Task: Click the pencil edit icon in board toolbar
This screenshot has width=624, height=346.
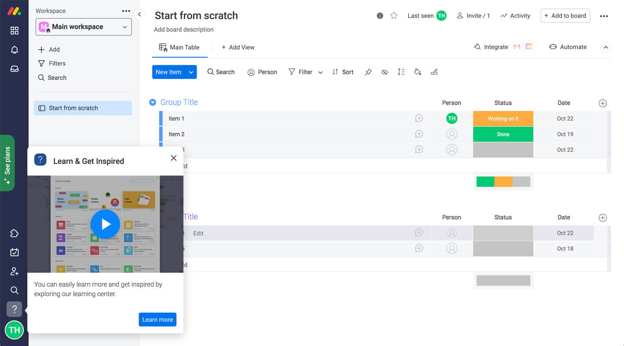Action: [x=434, y=72]
